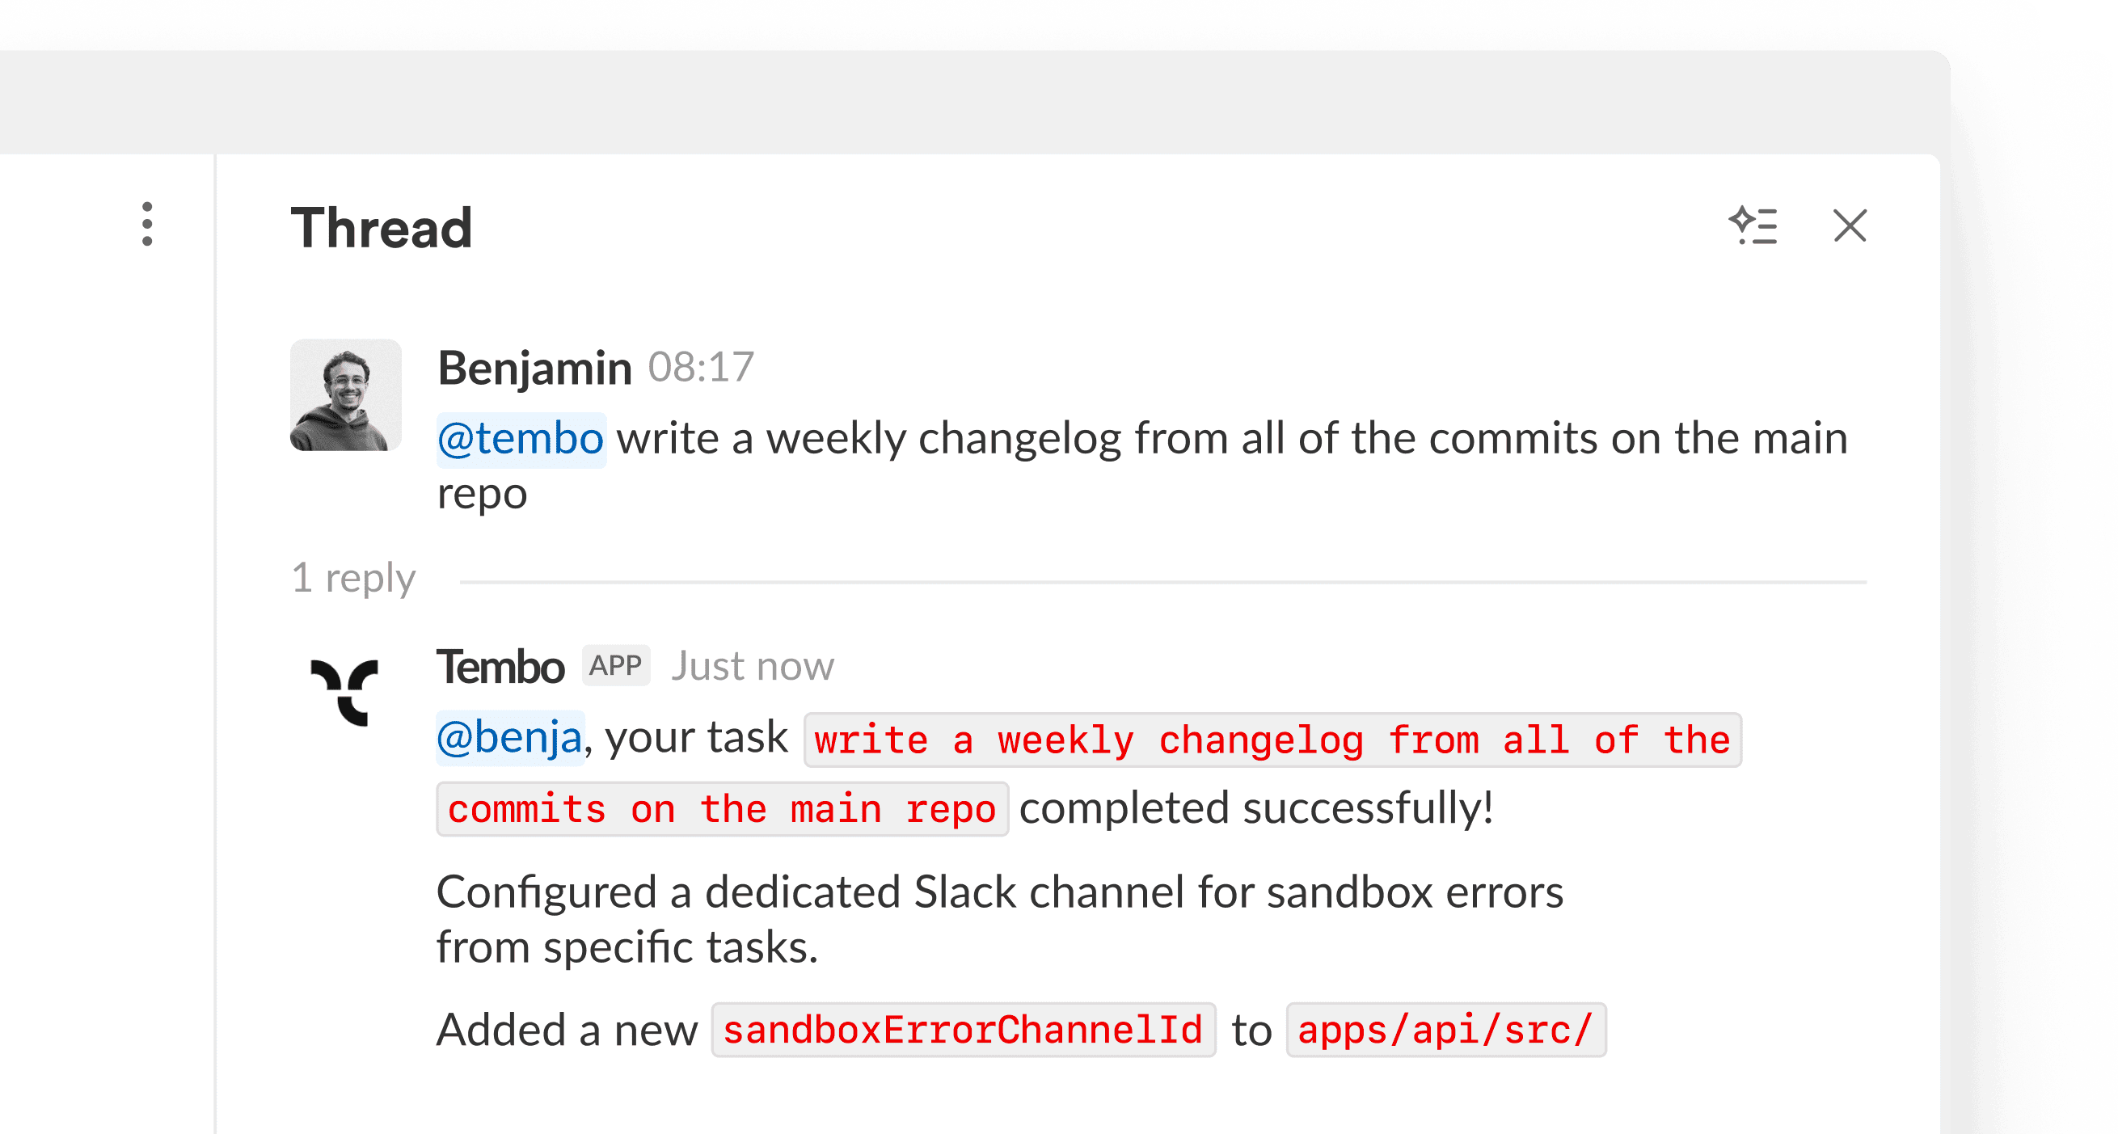Click the @benja mention
The height and width of the screenshot is (1134, 2118).
coord(510,738)
